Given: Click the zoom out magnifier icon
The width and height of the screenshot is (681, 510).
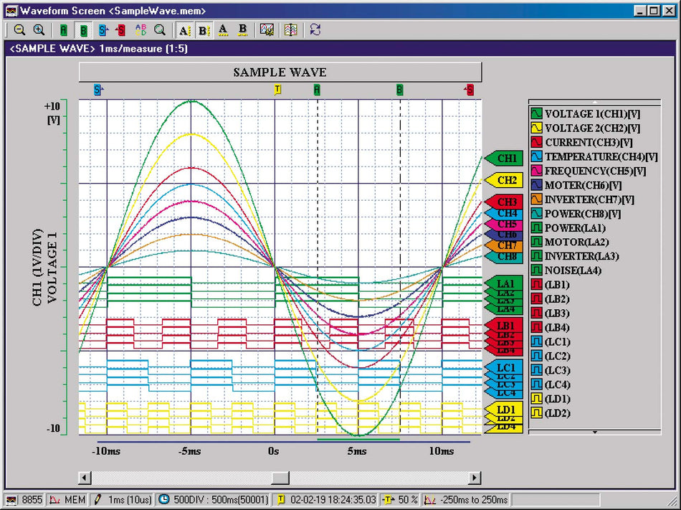Looking at the screenshot, I should 19,30.
